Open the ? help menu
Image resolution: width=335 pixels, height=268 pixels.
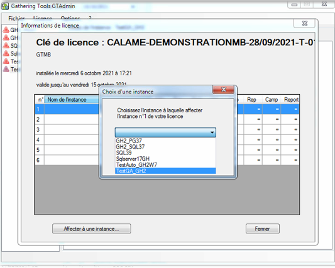[x=90, y=18]
